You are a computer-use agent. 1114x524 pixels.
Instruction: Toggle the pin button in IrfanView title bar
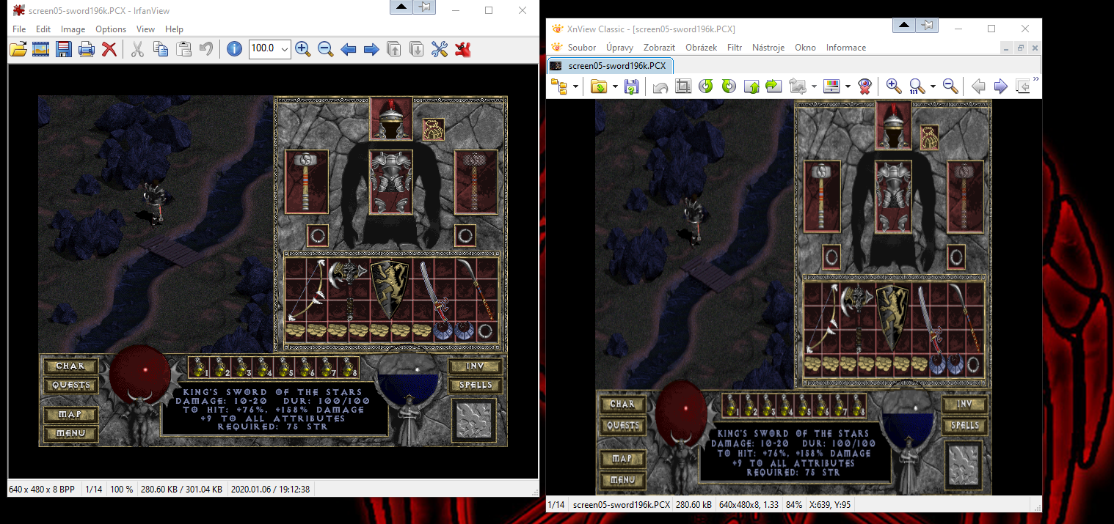tap(426, 7)
